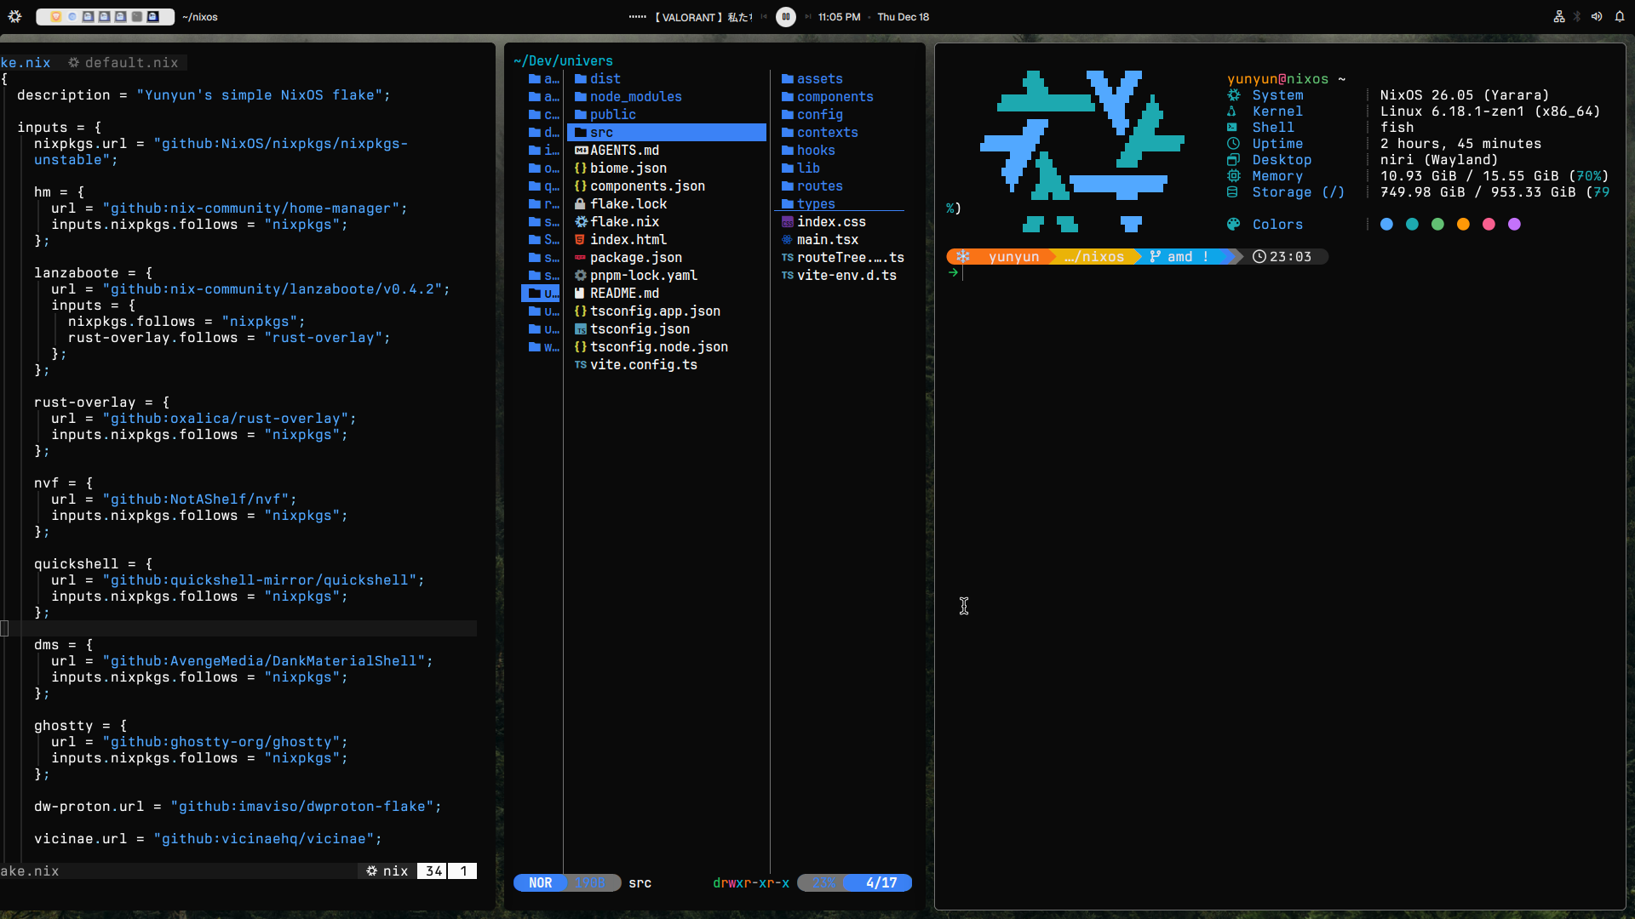Screen dimensions: 1635x919
Task: Click the snowflake icon beside flake.nix
Action: (x=581, y=221)
